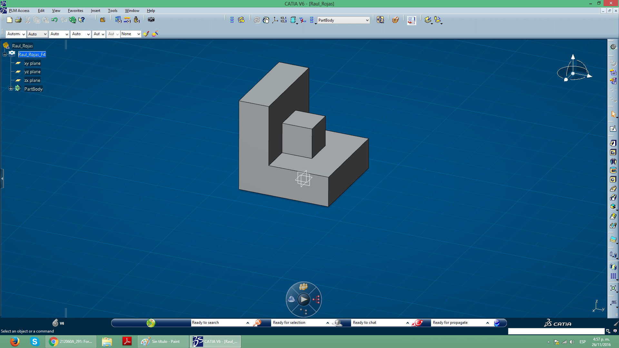
Task: Open the What's This help pointer
Action: [82, 20]
